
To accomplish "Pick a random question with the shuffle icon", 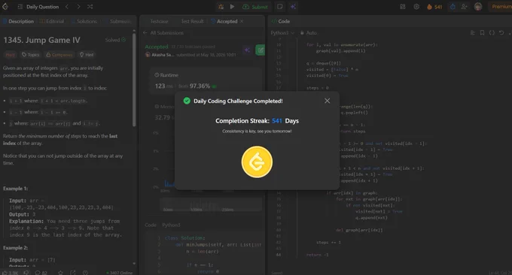I will tap(90, 7).
